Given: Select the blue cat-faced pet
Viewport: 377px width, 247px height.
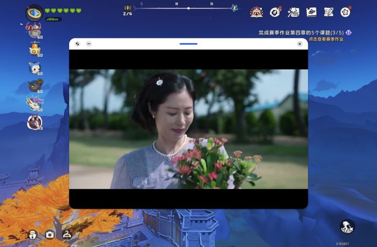Looking at the screenshot, I should [35, 68].
